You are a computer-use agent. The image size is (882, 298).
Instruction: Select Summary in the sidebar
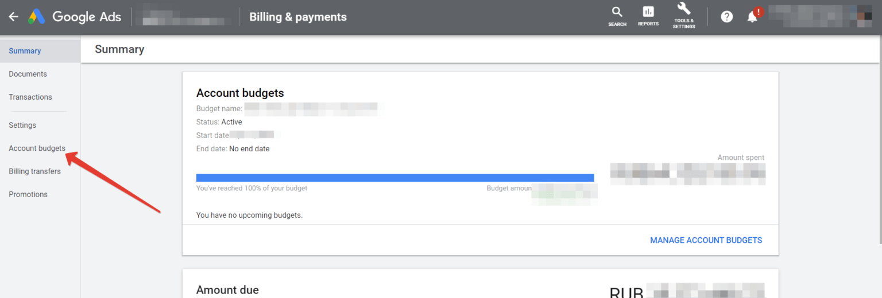(25, 51)
